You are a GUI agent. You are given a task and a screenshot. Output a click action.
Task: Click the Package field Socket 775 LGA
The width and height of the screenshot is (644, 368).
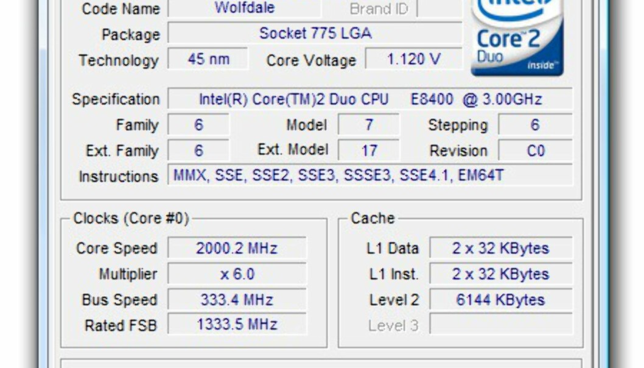click(x=315, y=33)
